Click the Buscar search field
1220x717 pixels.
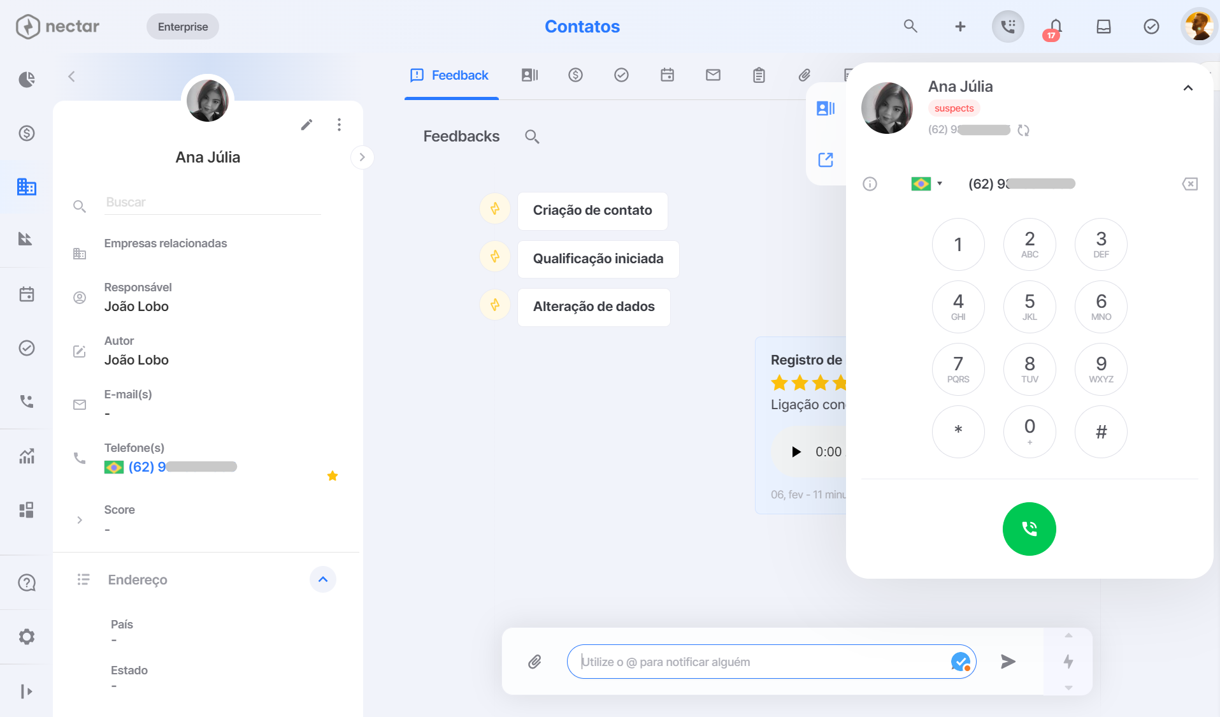pyautogui.click(x=213, y=202)
